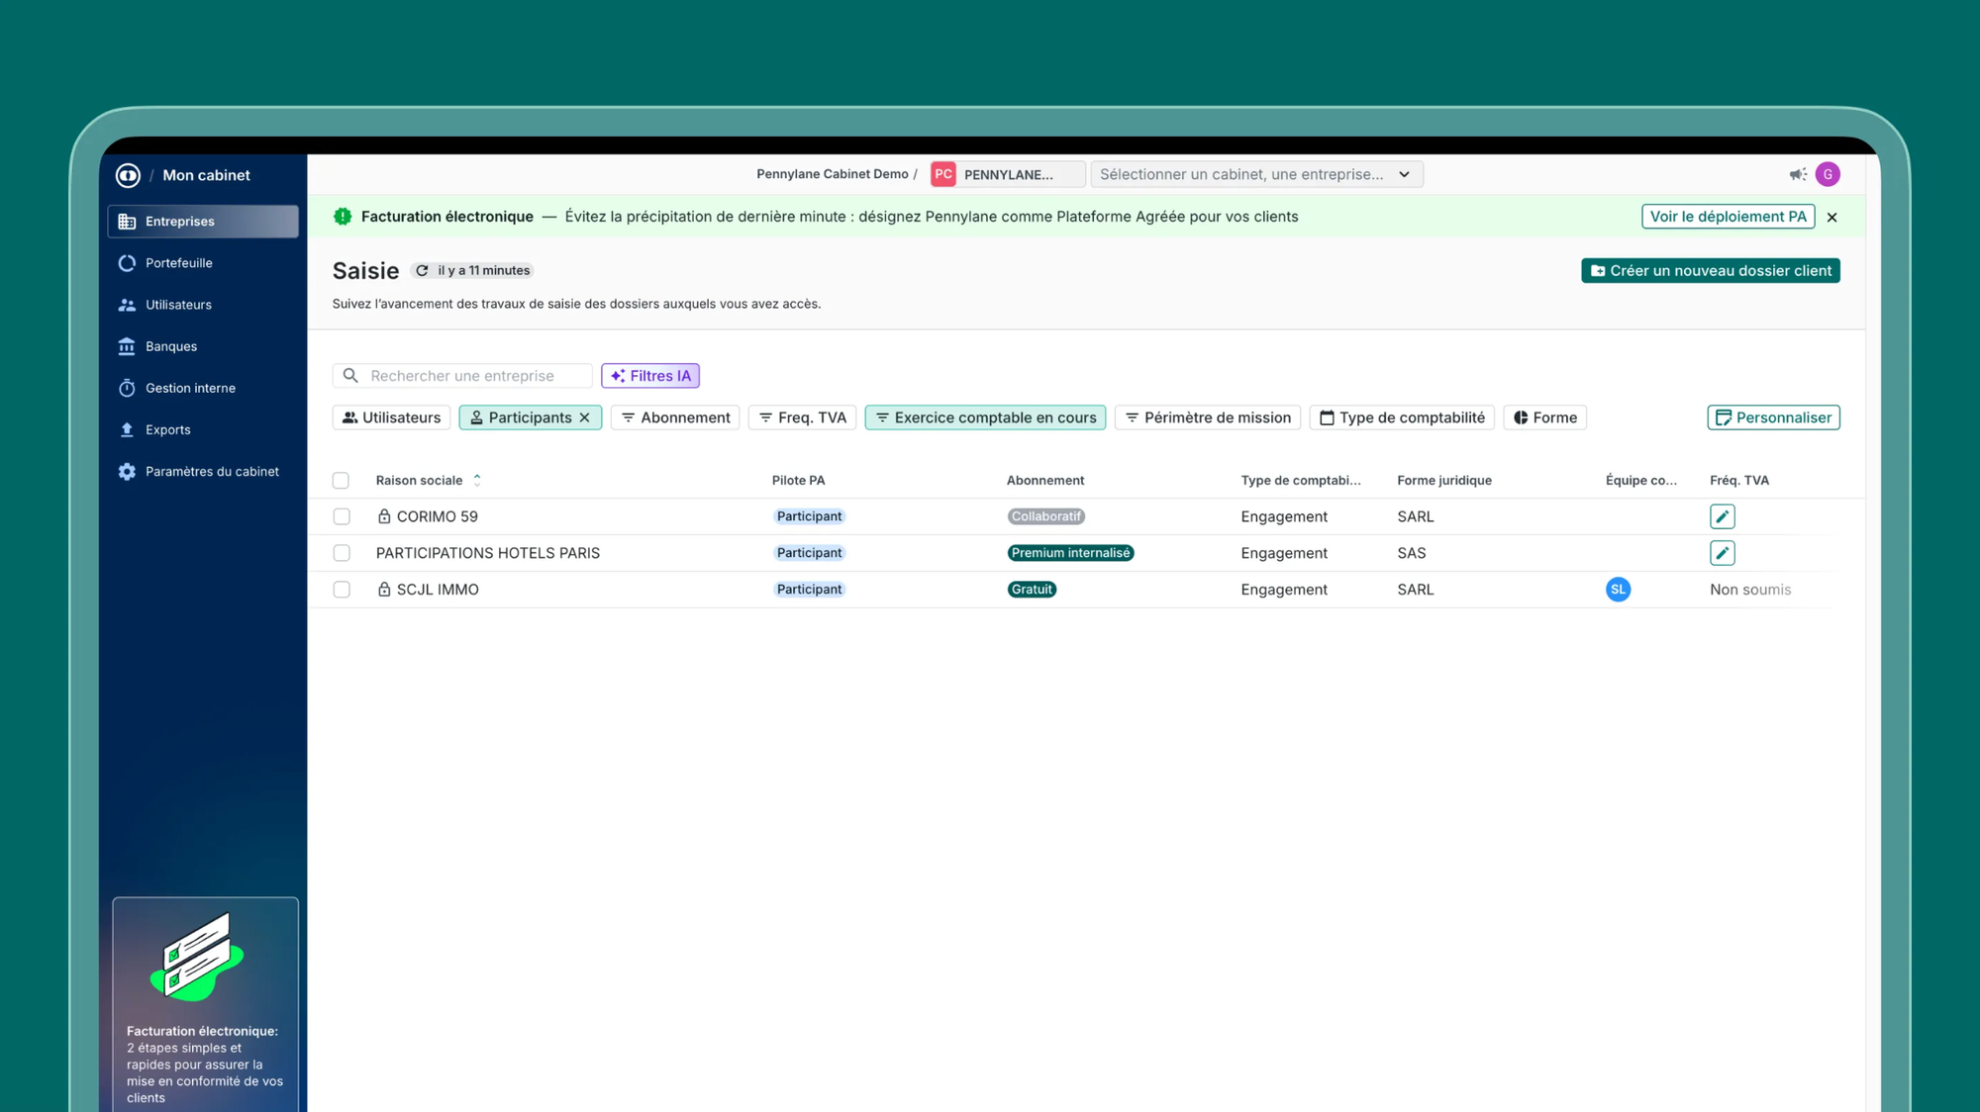Remove the Participants filter with its X
This screenshot has height=1112, width=1980.
(x=585, y=417)
